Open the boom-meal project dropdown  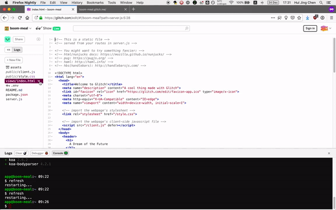tap(18, 29)
